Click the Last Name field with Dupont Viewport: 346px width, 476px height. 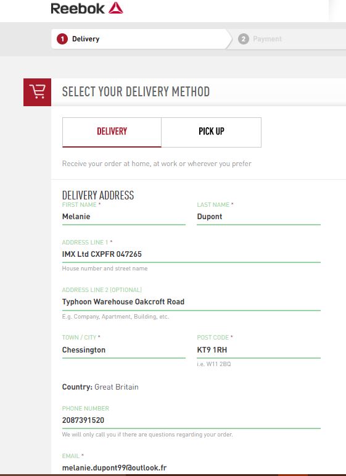click(x=258, y=217)
